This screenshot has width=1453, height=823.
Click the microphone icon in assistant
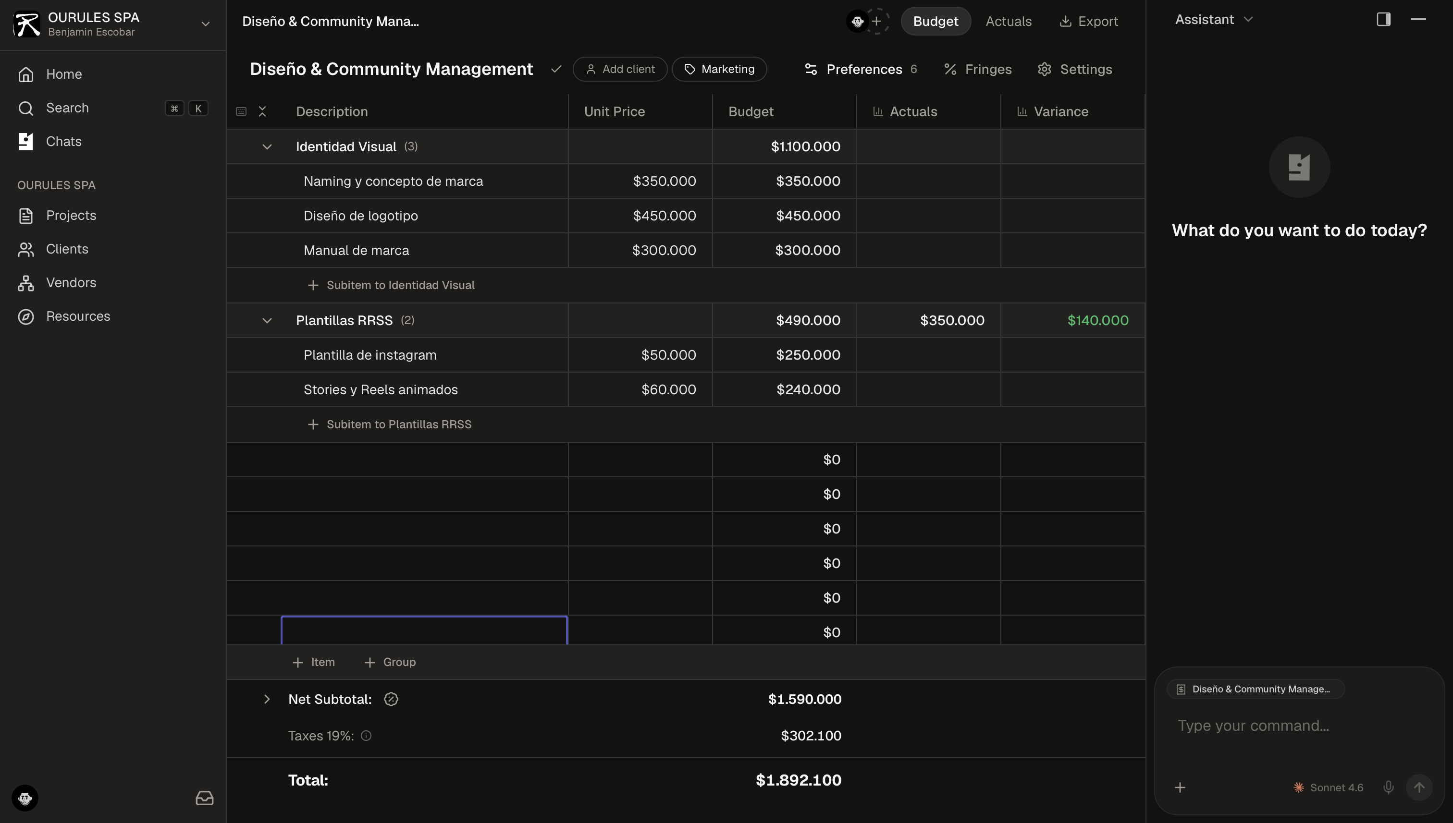[x=1388, y=787]
